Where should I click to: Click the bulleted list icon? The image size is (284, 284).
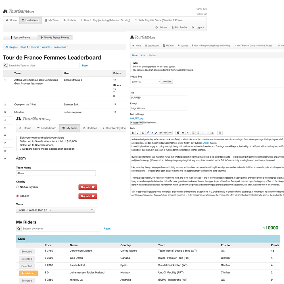coord(193,133)
